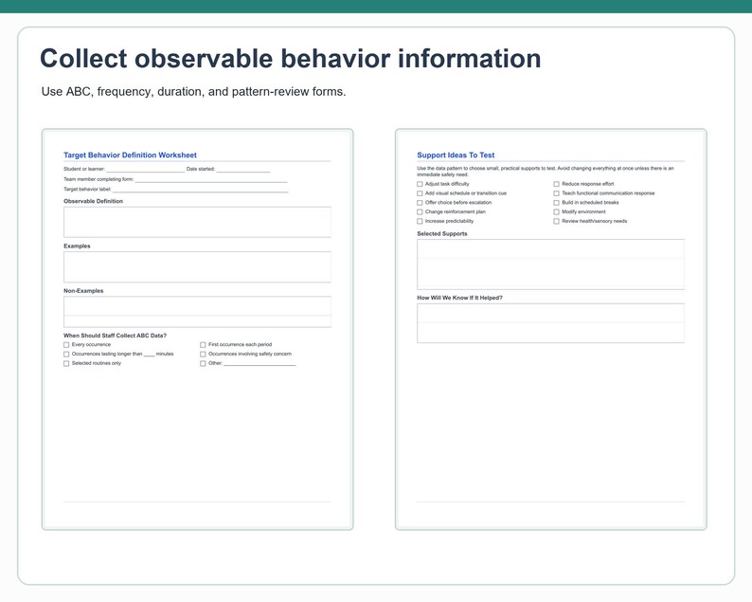
Task: Check Review health/sensory needs box
Action: tap(556, 221)
